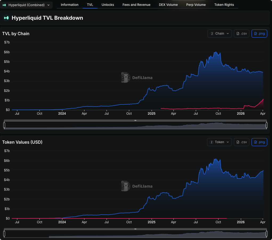This screenshot has width=272, height=240.
Task: Click the Hyperliquid logo icon beside page title
Action: click(x=6, y=18)
